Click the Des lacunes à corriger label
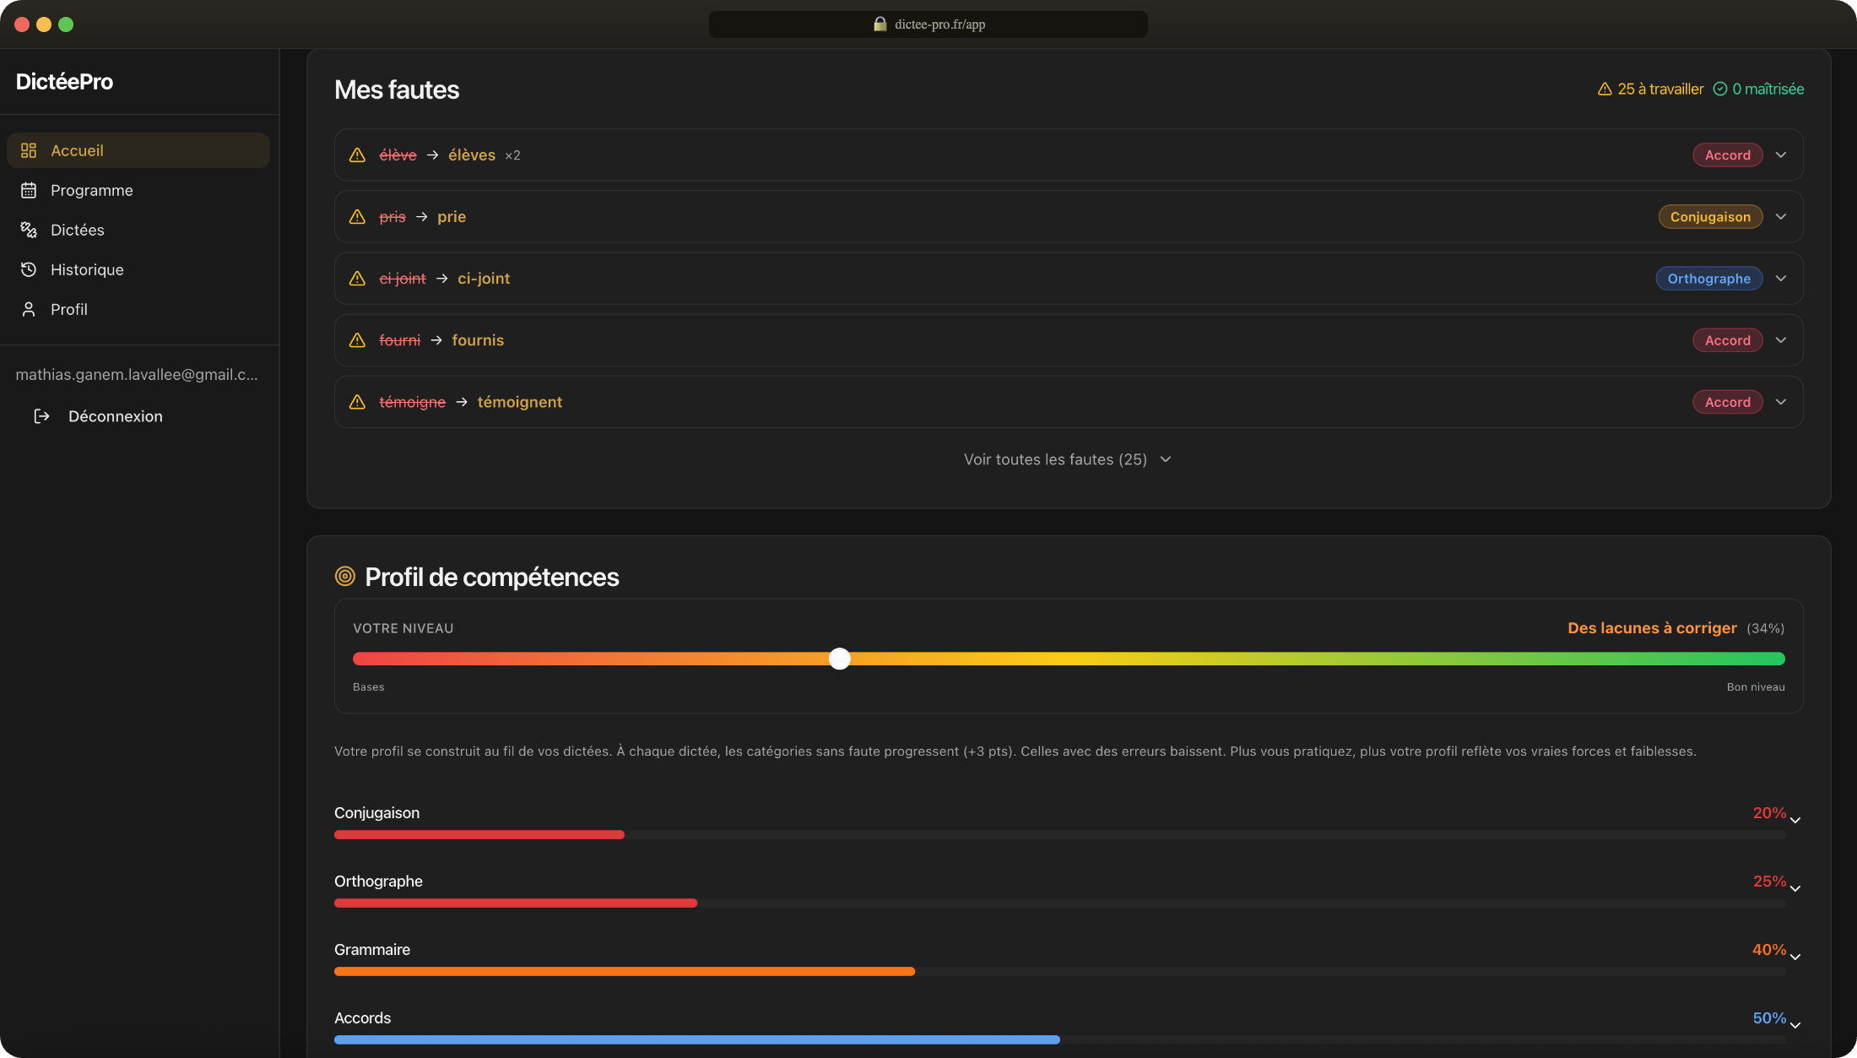Viewport: 1857px width, 1058px height. tap(1652, 628)
